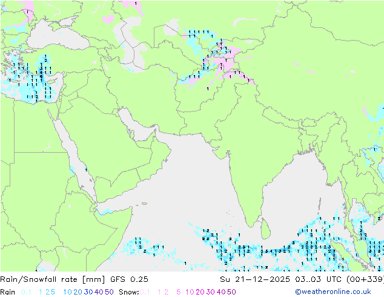Select the Snow legend 20 value
The height and width of the screenshot is (297, 384).
[x=200, y=292]
